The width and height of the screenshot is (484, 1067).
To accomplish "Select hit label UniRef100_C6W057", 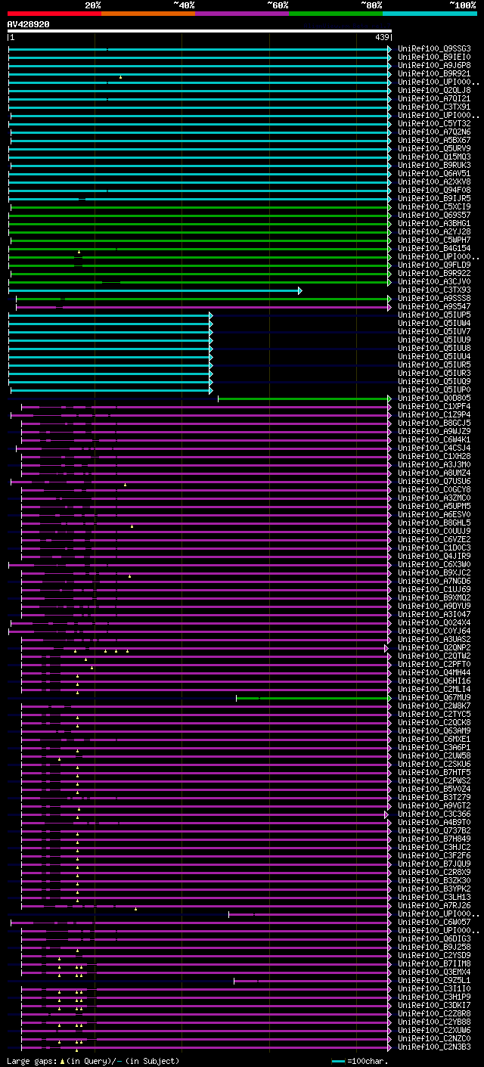I will point(434,923).
